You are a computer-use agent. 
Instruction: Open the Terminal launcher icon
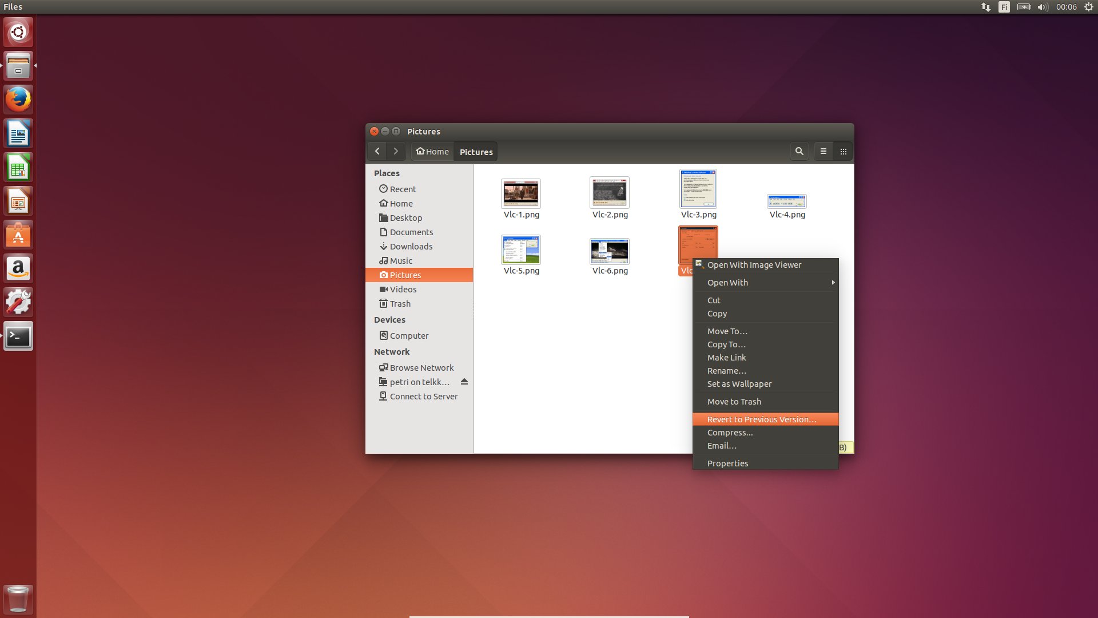[x=18, y=336]
